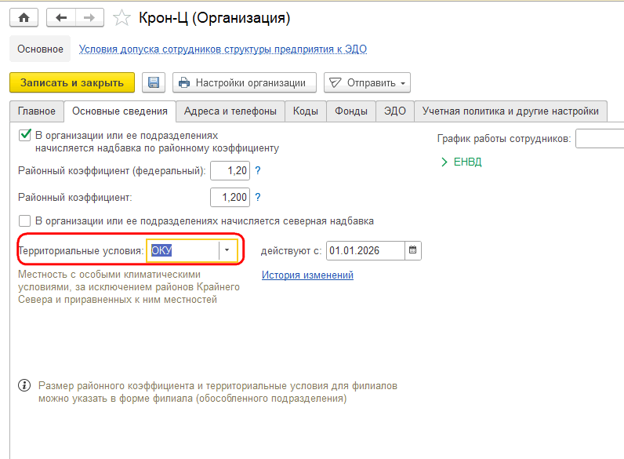Navigate back with the left arrow
The image size is (624, 459).
coord(61,18)
